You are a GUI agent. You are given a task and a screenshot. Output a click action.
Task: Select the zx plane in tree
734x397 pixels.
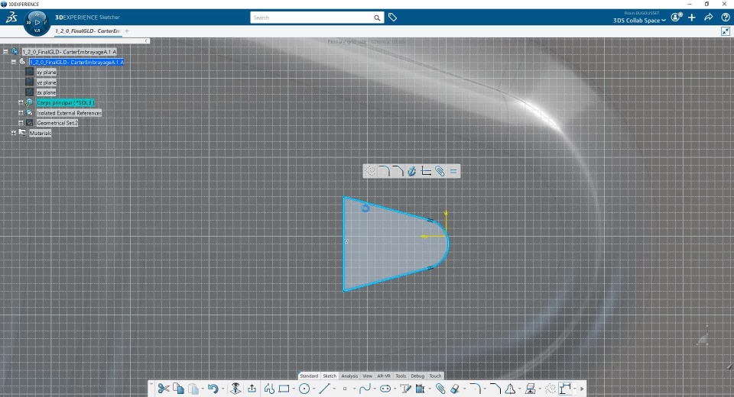tap(47, 92)
